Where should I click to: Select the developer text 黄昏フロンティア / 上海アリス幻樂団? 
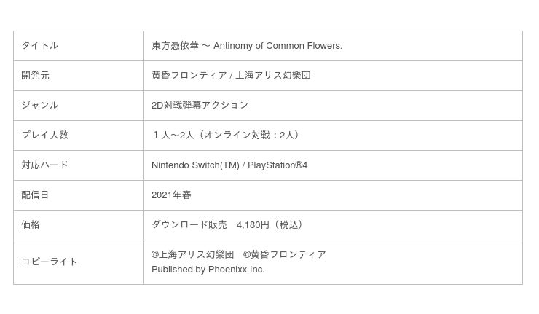point(231,76)
